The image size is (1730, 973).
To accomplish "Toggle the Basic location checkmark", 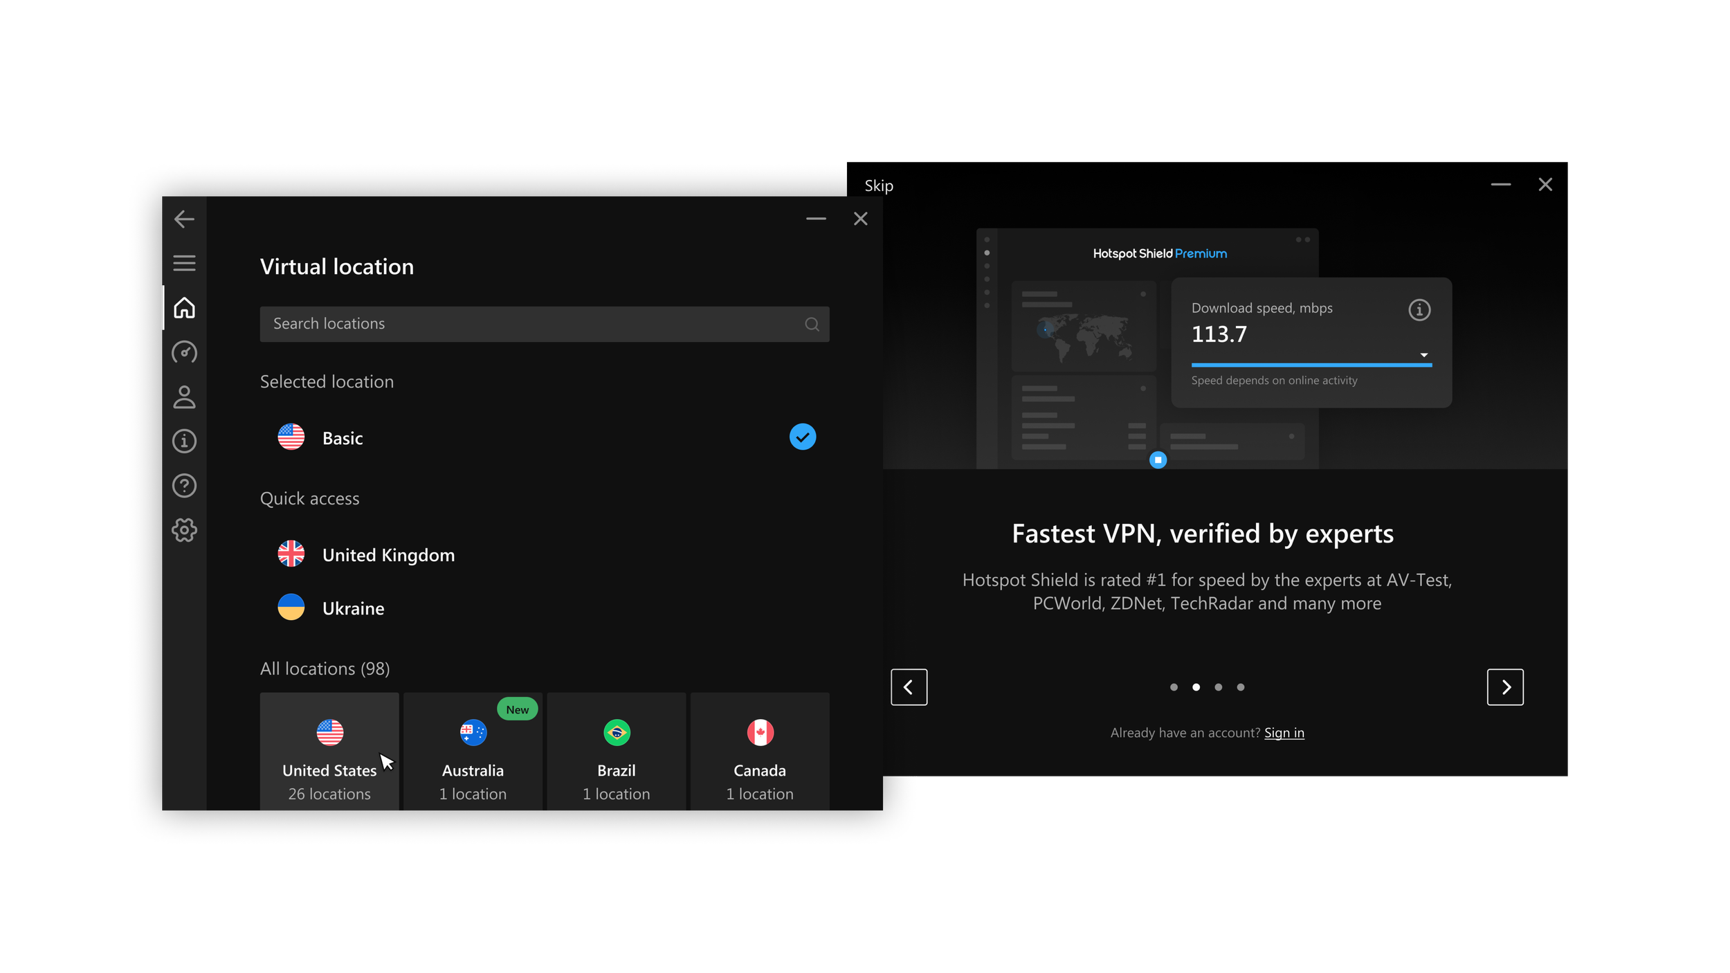I will (x=802, y=437).
